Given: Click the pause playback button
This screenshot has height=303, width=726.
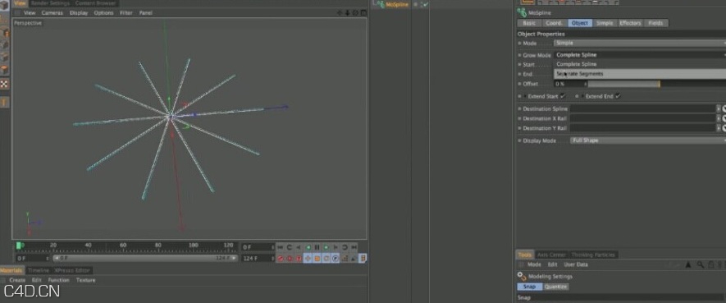Looking at the screenshot, I should [317, 247].
